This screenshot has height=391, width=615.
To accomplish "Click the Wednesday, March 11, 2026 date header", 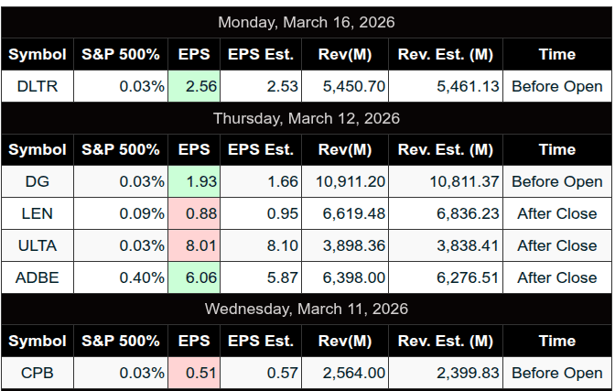I will tap(307, 309).
